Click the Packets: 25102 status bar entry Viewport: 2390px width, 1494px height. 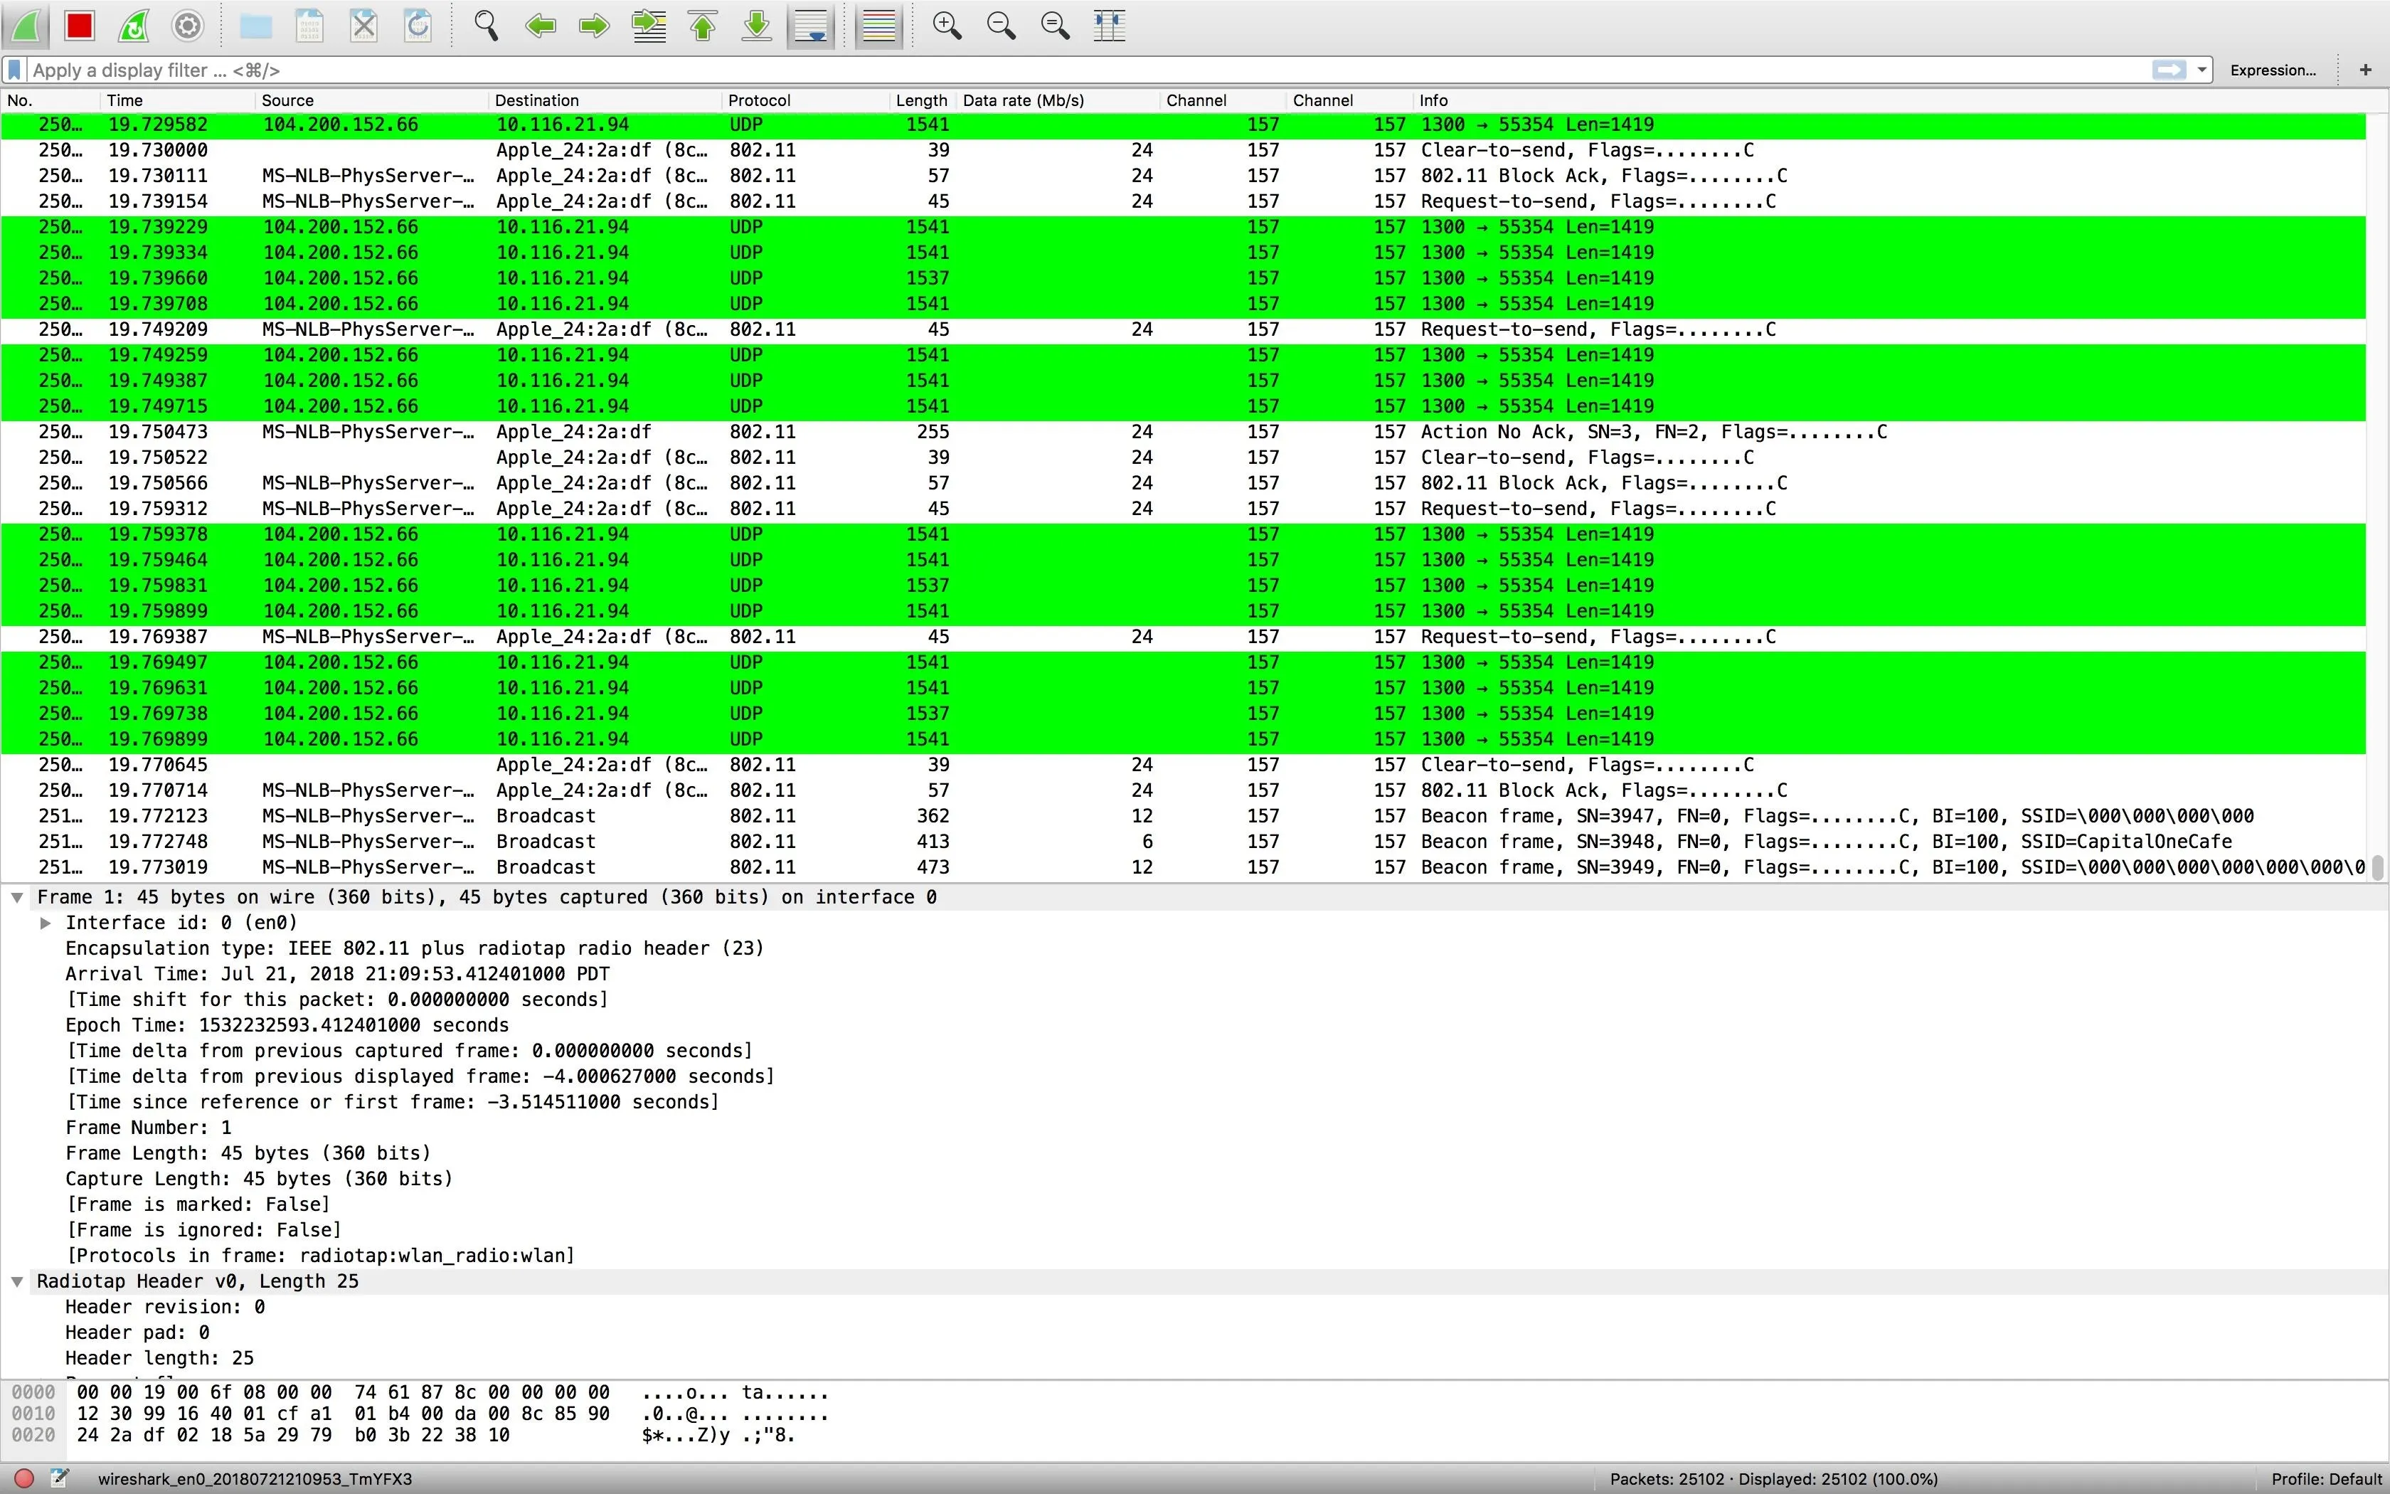[1774, 1479]
